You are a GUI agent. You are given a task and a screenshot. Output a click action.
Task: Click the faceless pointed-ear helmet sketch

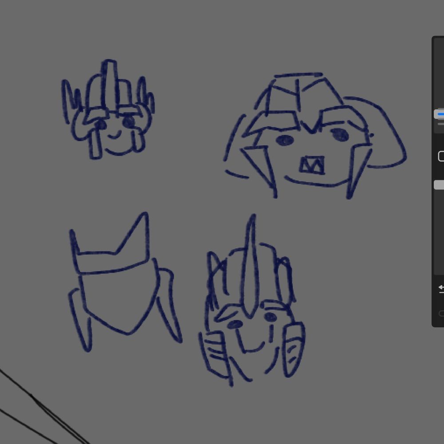pos(126,282)
